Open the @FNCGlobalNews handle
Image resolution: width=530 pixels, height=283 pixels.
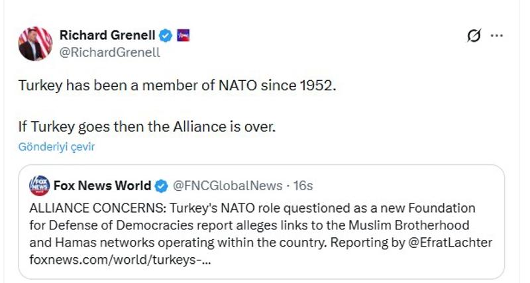227,185
